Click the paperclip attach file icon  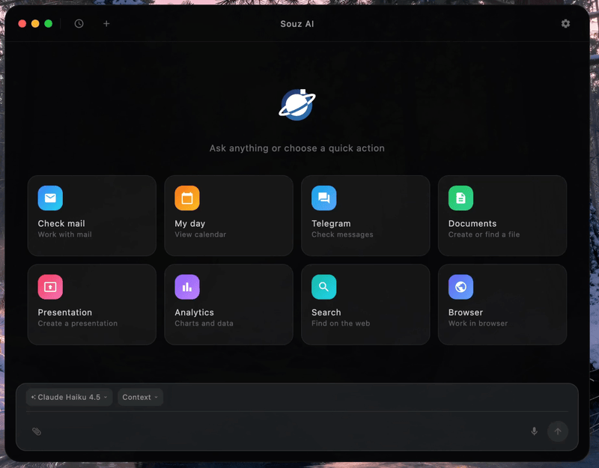coord(37,431)
